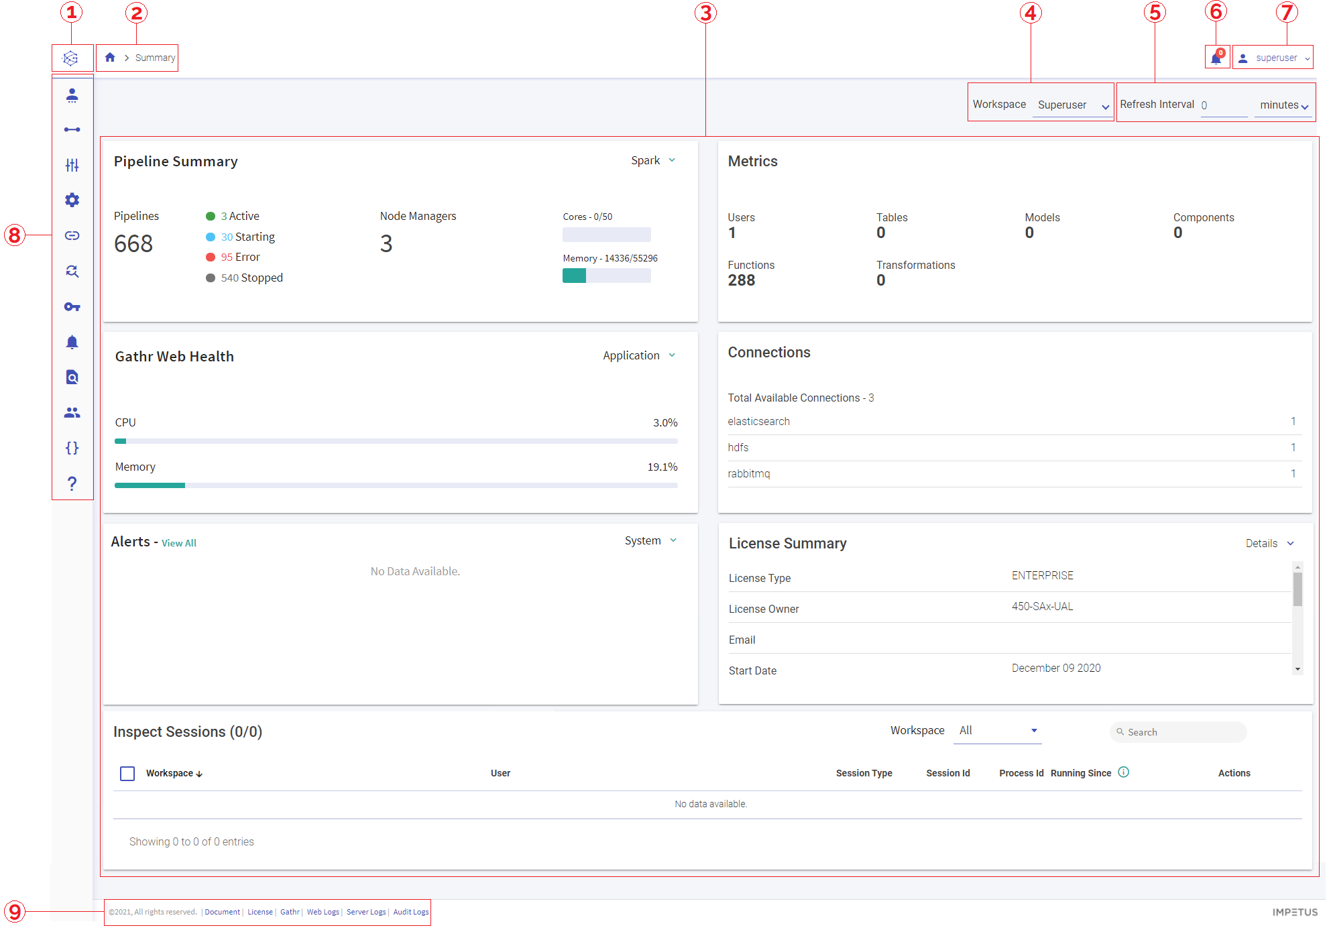1333x940 pixels.
Task: Sort by Workspace column arrow
Action: 199,774
